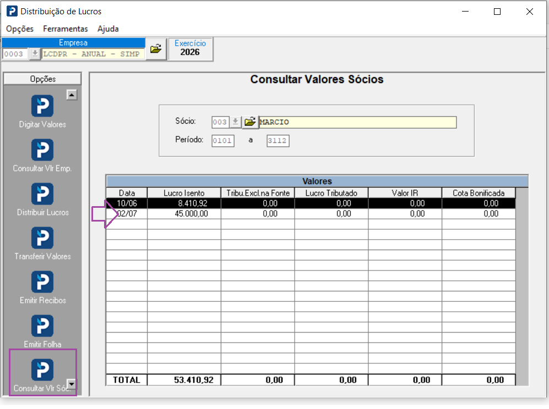Open the Ferramentas menu
This screenshot has height=409, width=549.
[66, 29]
